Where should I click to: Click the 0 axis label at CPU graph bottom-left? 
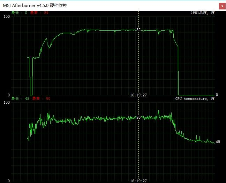tap(9, 181)
